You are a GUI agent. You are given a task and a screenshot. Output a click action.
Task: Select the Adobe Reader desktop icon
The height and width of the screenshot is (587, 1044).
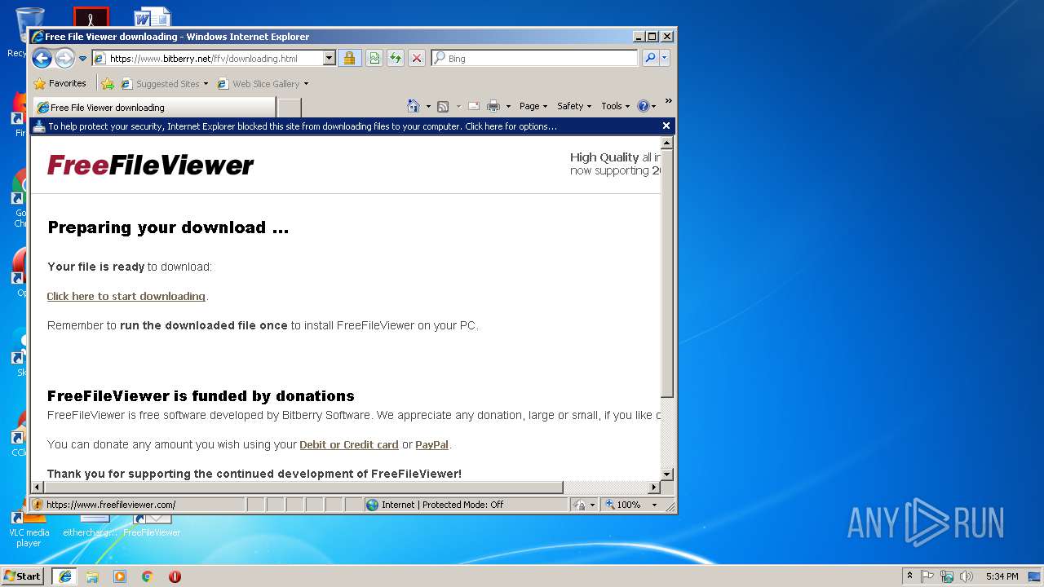click(91, 17)
